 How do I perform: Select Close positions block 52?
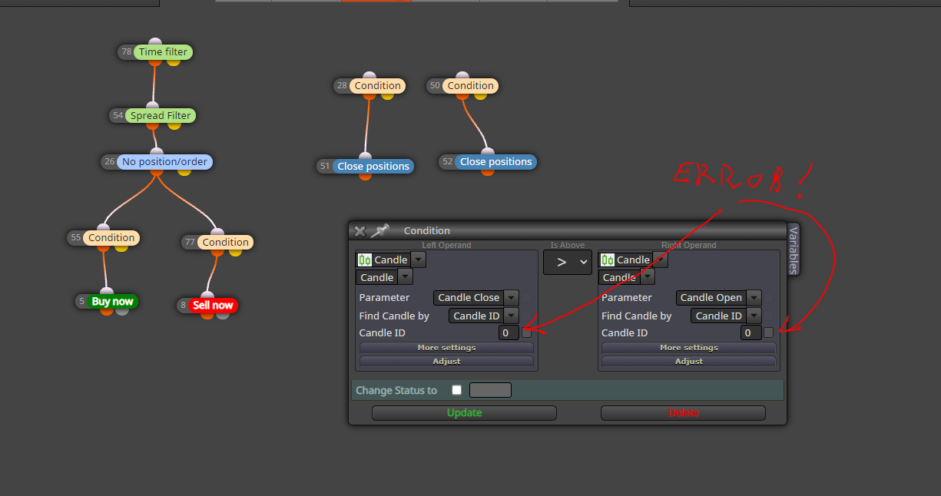[495, 162]
